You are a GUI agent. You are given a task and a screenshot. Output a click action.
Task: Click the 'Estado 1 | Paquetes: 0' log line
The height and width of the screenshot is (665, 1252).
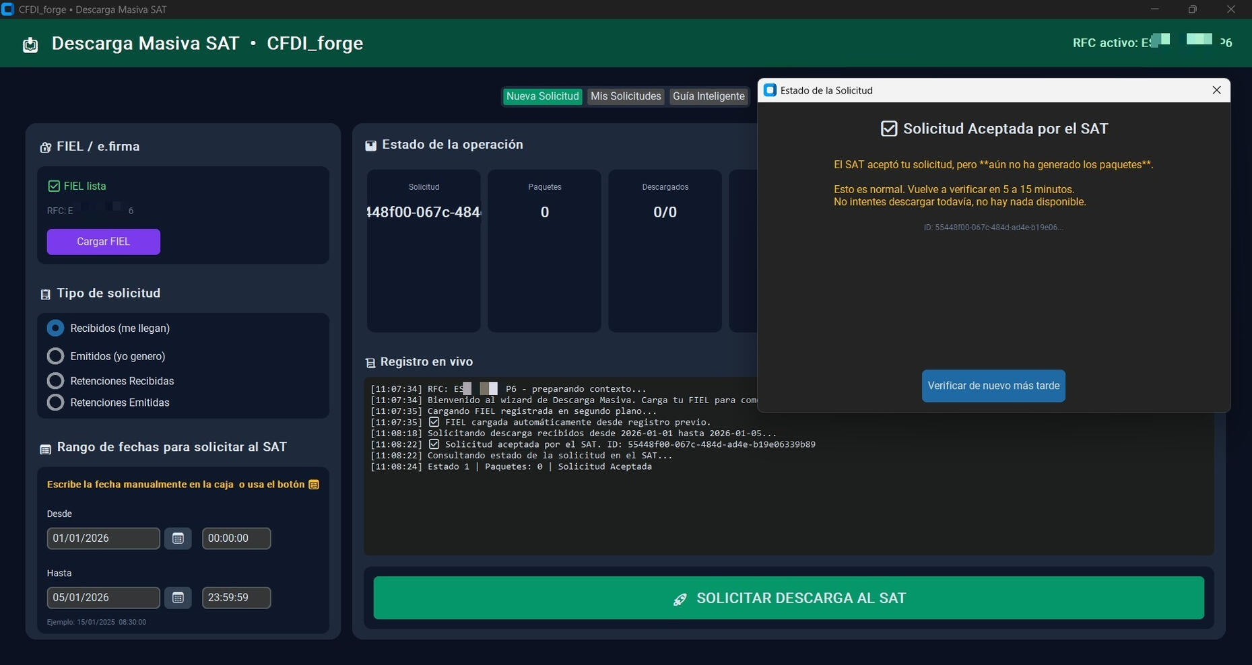pos(511,466)
